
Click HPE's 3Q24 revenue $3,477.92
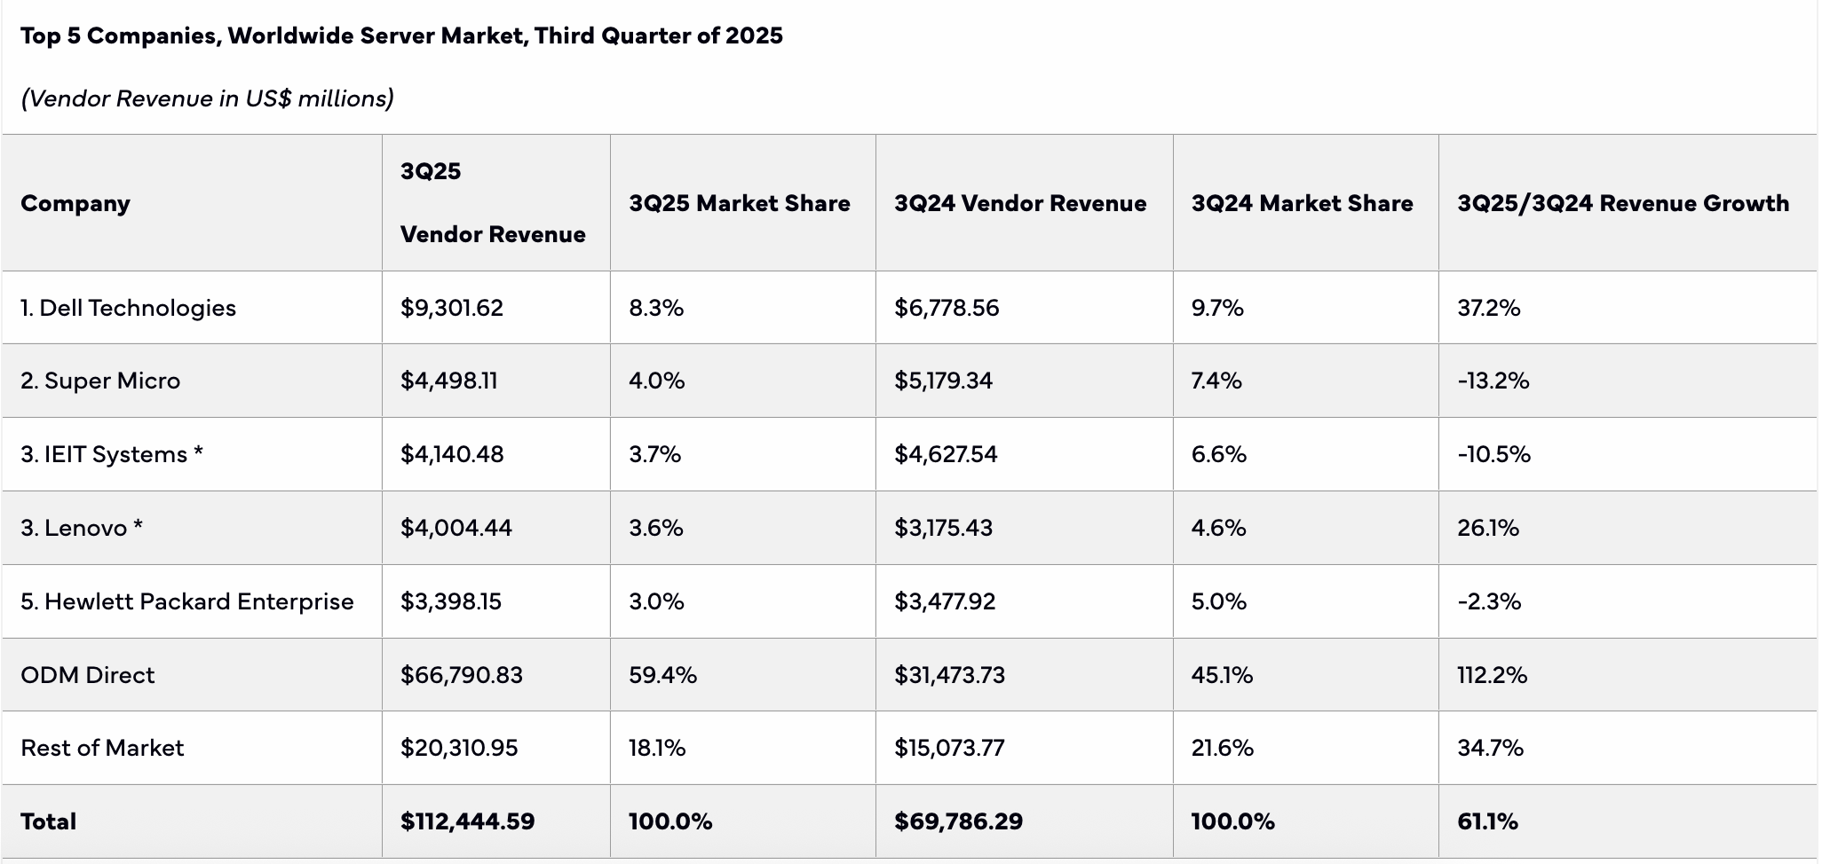(946, 601)
